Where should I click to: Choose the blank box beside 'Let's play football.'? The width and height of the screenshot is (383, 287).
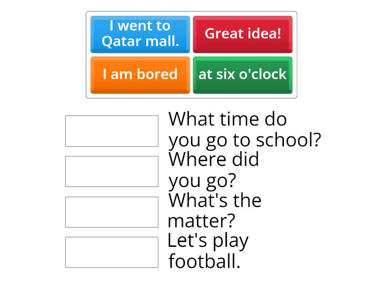[x=112, y=252]
